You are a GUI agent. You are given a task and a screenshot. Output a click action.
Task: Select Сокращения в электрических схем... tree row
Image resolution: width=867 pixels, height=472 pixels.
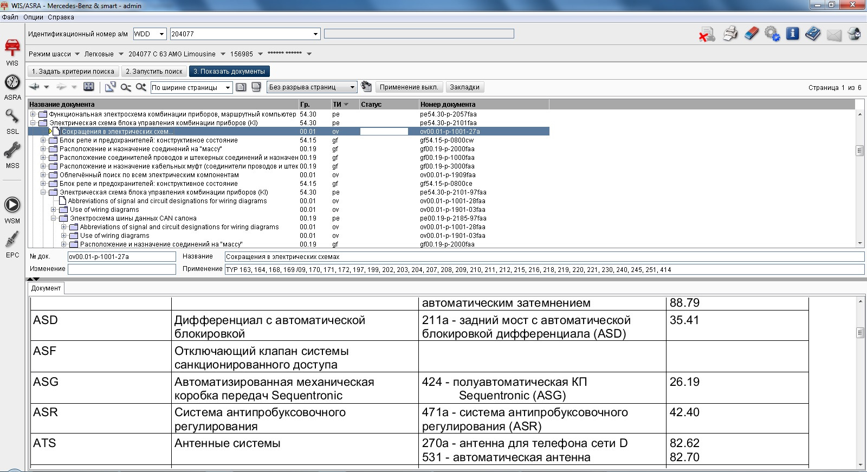289,132
